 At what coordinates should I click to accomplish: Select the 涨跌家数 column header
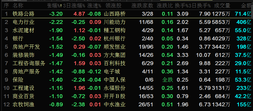pos(142,5)
